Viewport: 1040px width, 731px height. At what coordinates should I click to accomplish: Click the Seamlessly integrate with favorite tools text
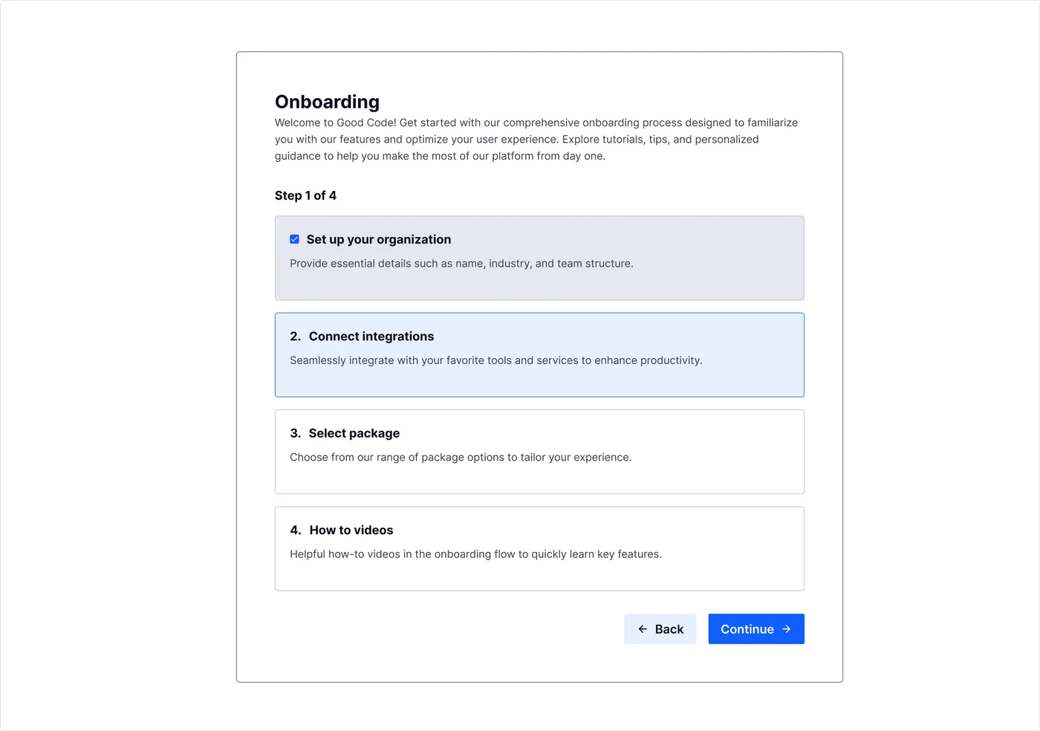(496, 360)
